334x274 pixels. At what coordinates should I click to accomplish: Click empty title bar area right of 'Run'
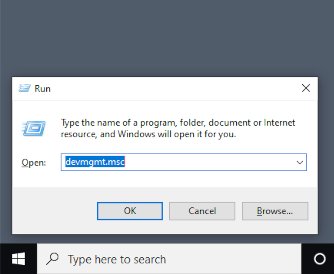click(x=167, y=89)
